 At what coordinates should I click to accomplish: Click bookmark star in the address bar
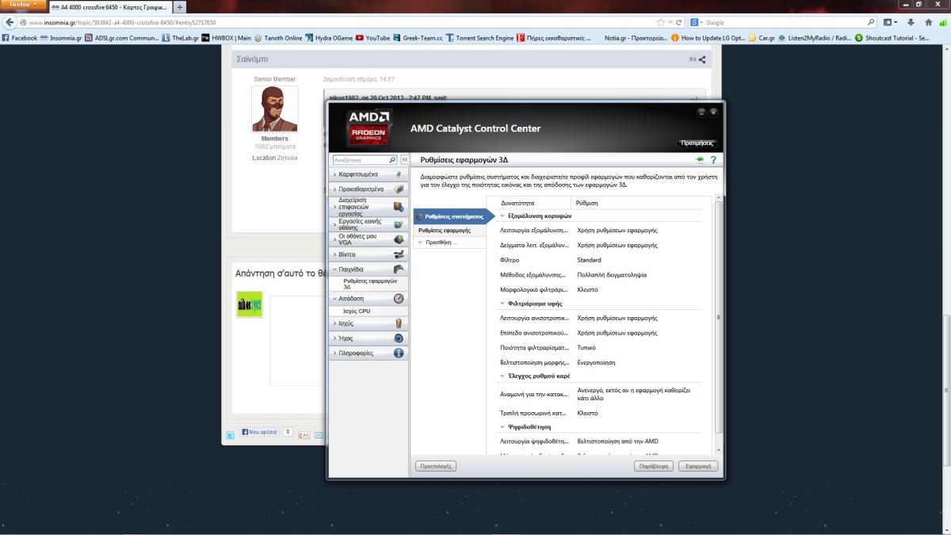(661, 22)
